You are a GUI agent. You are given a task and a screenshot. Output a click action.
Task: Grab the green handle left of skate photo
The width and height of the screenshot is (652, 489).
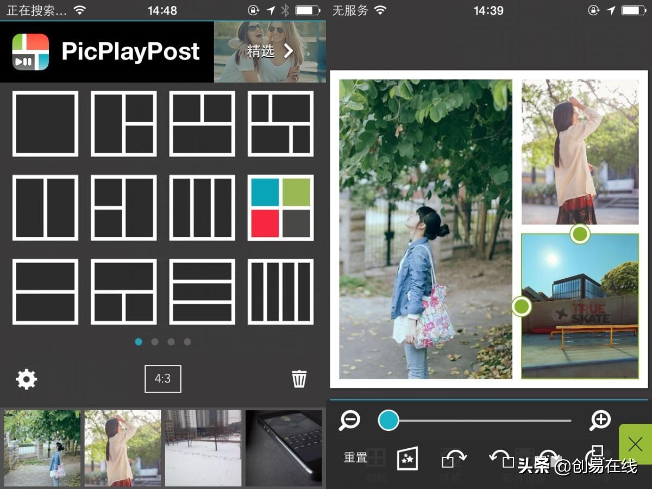[522, 306]
